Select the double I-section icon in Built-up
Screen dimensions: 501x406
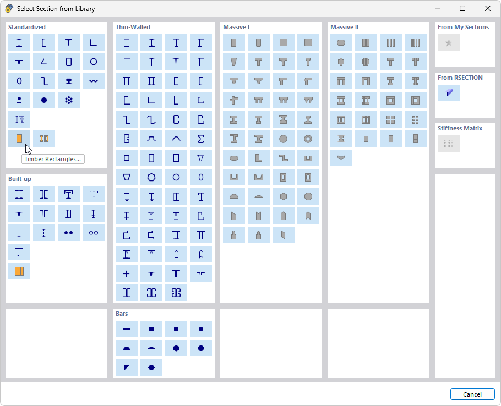click(x=19, y=194)
